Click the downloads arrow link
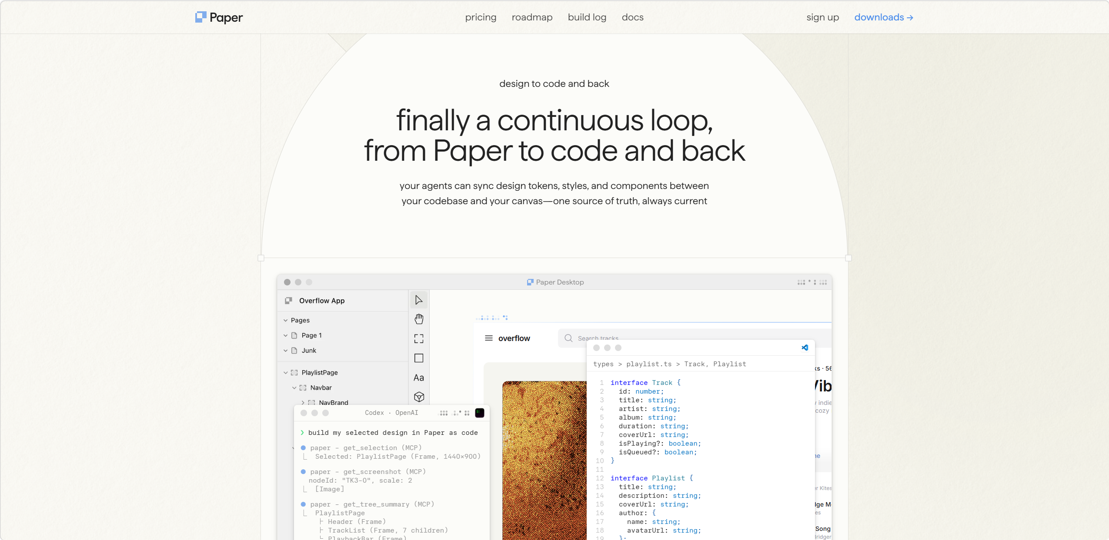1109x540 pixels. [884, 17]
